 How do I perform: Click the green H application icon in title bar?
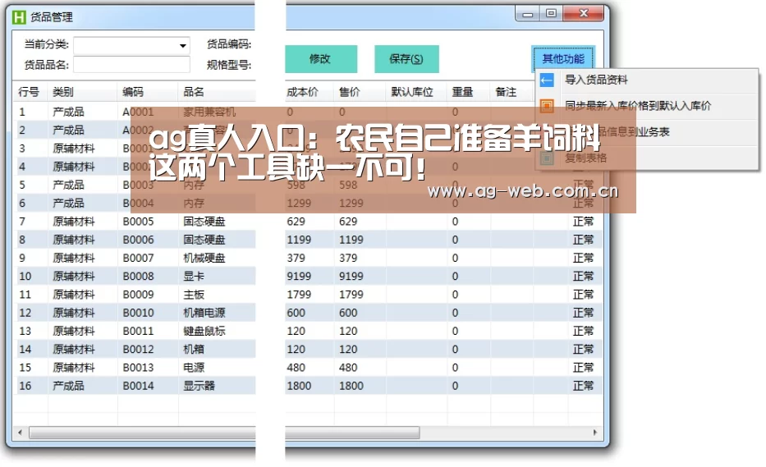pyautogui.click(x=19, y=17)
